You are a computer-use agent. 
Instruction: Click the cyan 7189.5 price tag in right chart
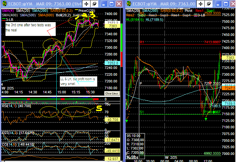pos(229,104)
